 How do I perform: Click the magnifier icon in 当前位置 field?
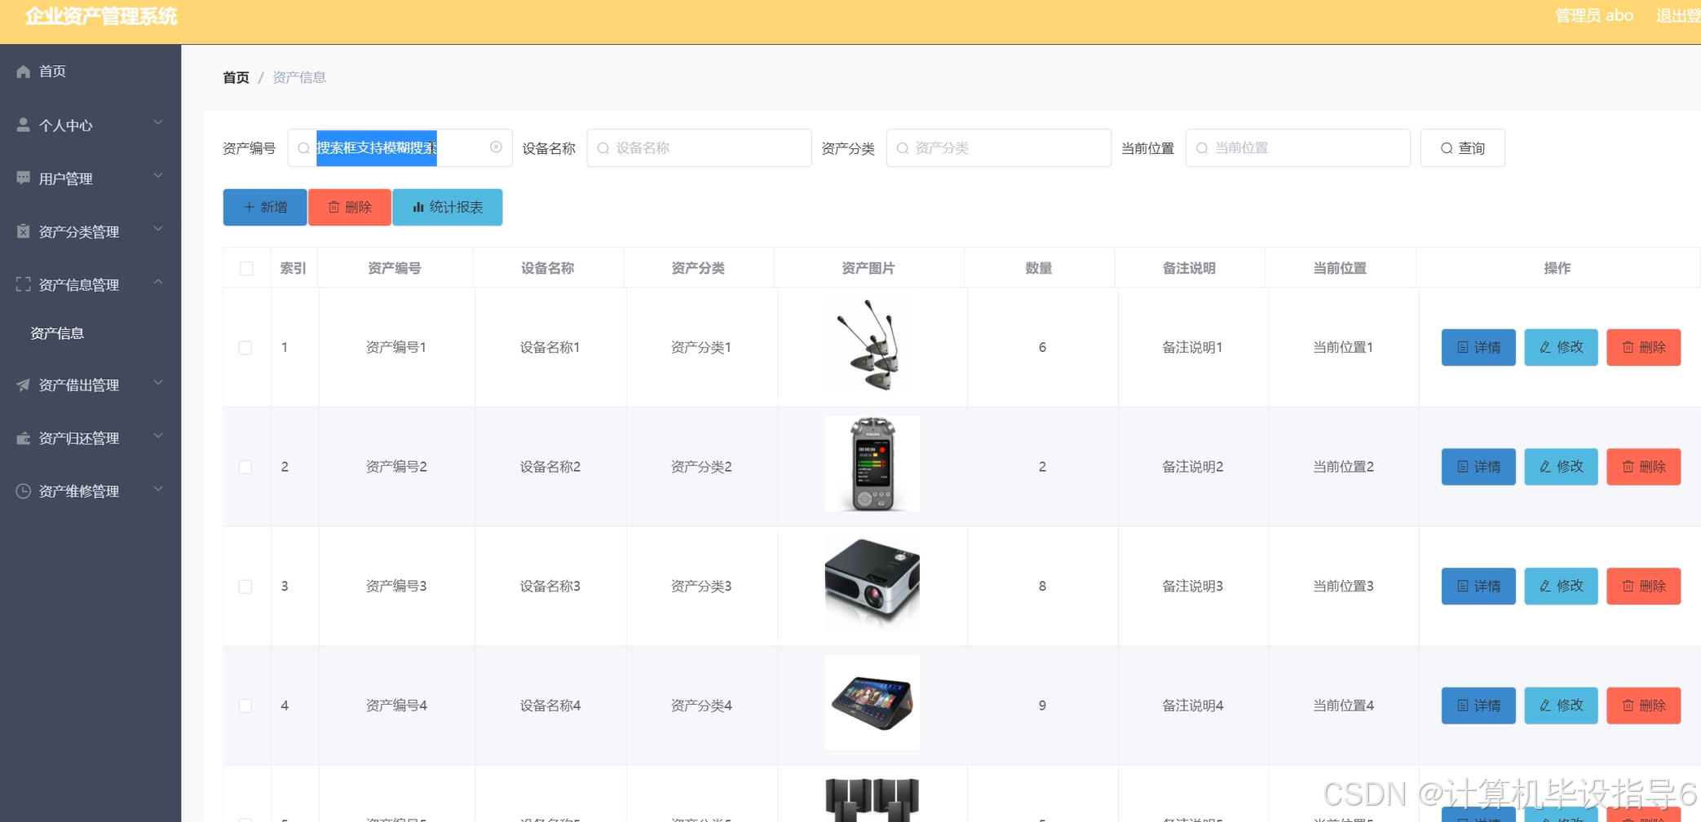(1202, 148)
